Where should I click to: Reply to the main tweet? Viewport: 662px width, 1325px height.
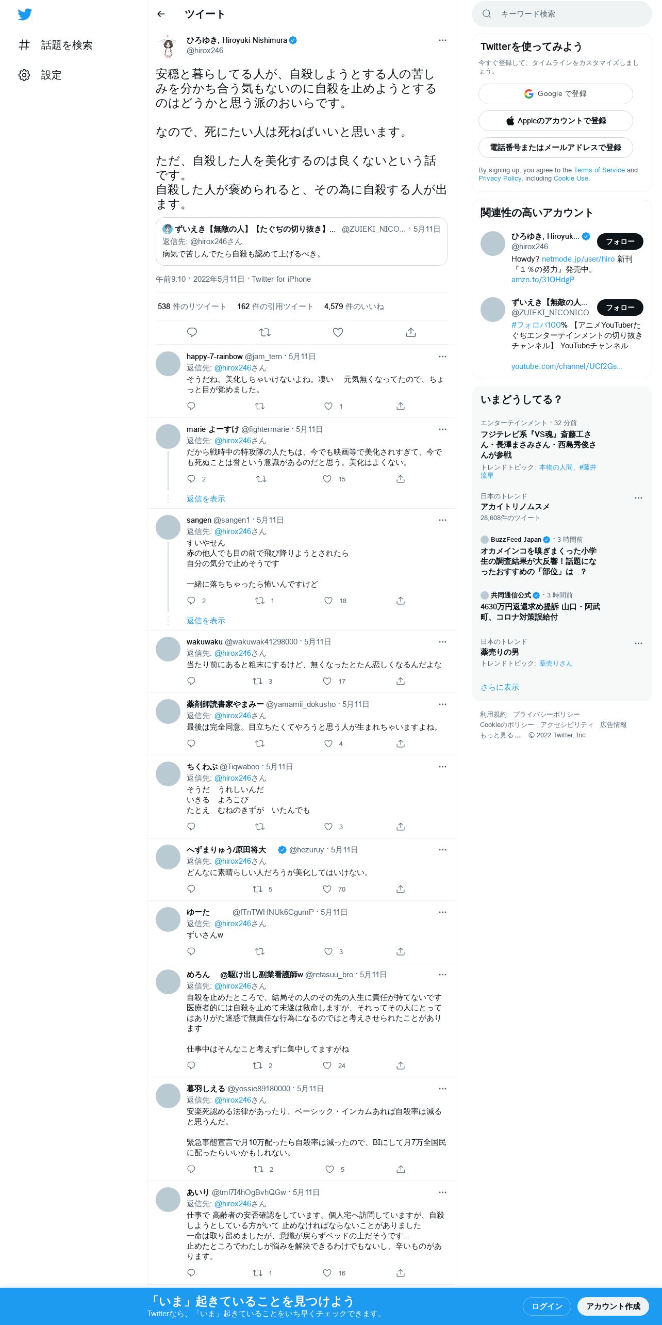click(192, 332)
